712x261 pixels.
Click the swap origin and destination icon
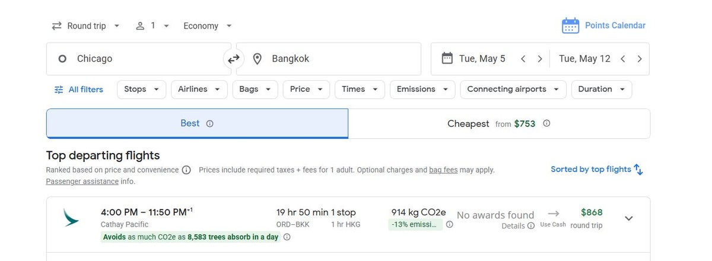(x=234, y=59)
